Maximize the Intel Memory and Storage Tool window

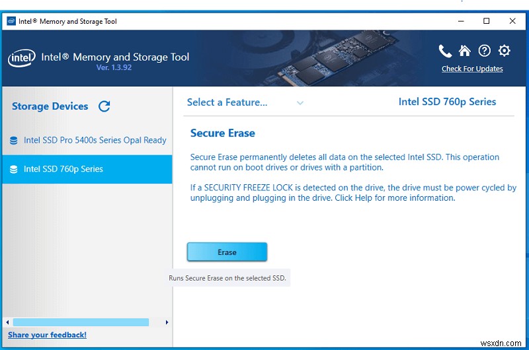(487, 21)
